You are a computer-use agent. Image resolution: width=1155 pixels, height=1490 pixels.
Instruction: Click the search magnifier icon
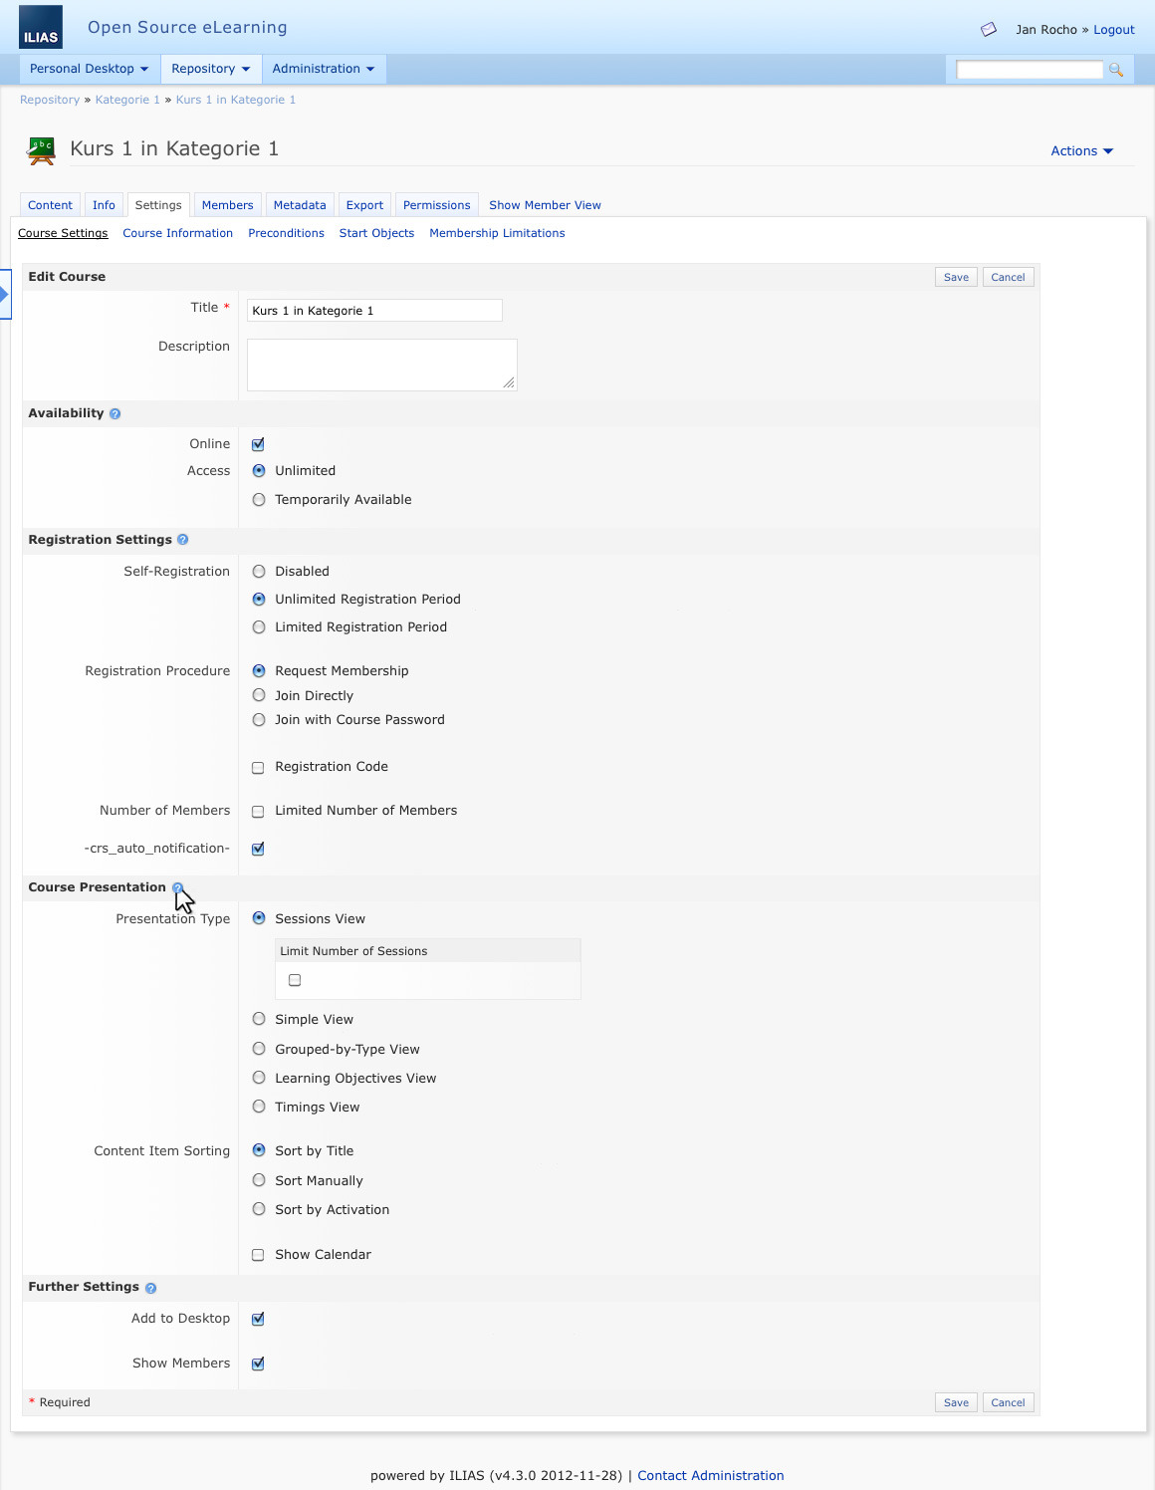(1116, 70)
